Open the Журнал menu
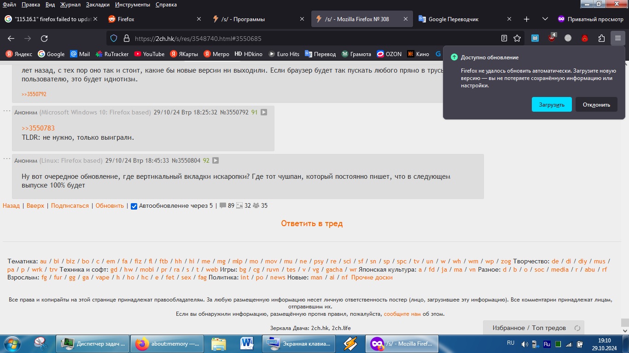The height and width of the screenshot is (353, 629). pyautogui.click(x=70, y=5)
